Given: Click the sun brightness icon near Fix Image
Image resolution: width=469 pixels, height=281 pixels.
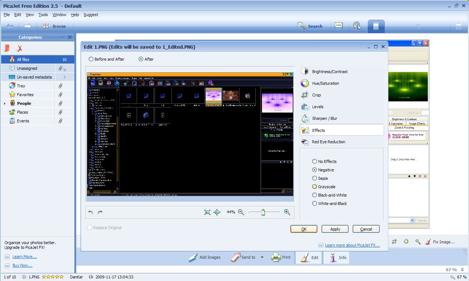Looking at the screenshot, I should click(406, 242).
